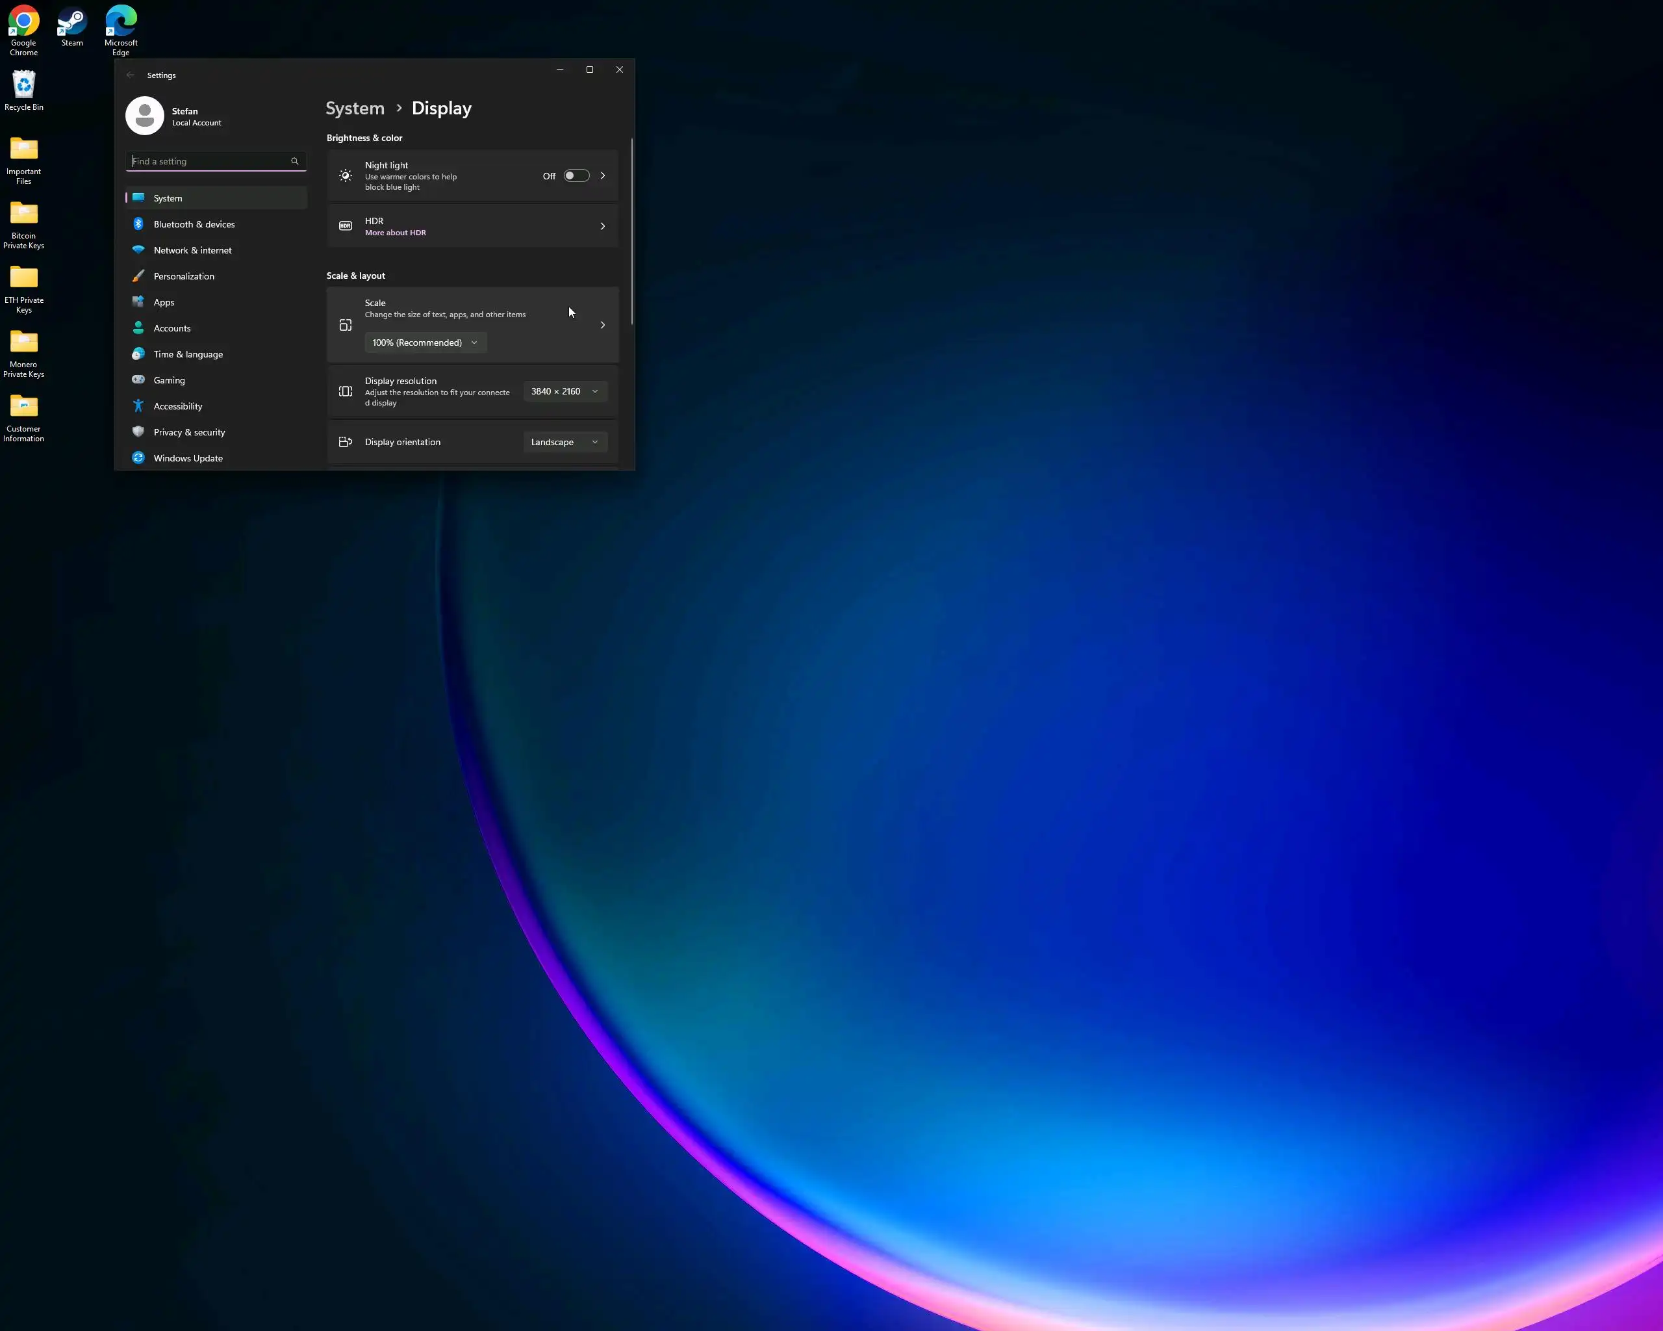1663x1331 pixels.
Task: Open the Gaming settings section
Action: click(169, 380)
